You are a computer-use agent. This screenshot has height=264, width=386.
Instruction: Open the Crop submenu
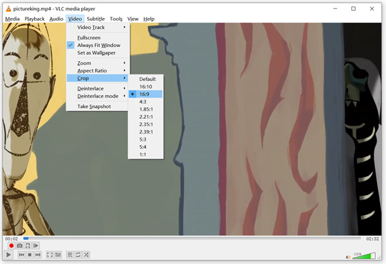tap(98, 78)
